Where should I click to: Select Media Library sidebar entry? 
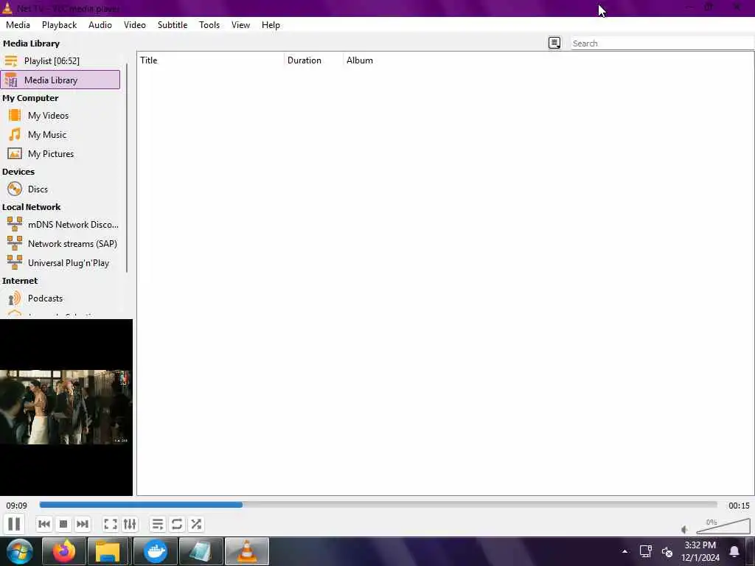point(60,80)
